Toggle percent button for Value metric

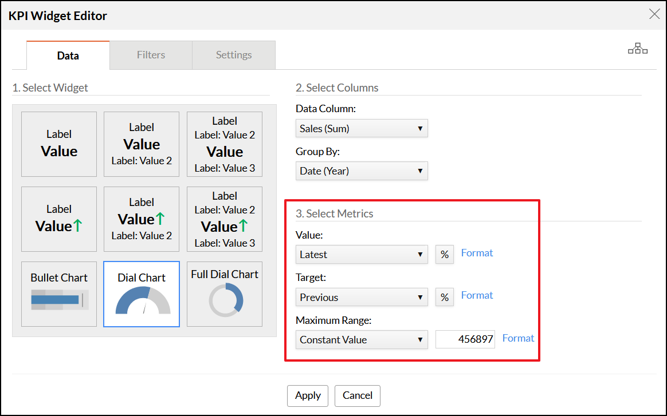[x=445, y=254]
